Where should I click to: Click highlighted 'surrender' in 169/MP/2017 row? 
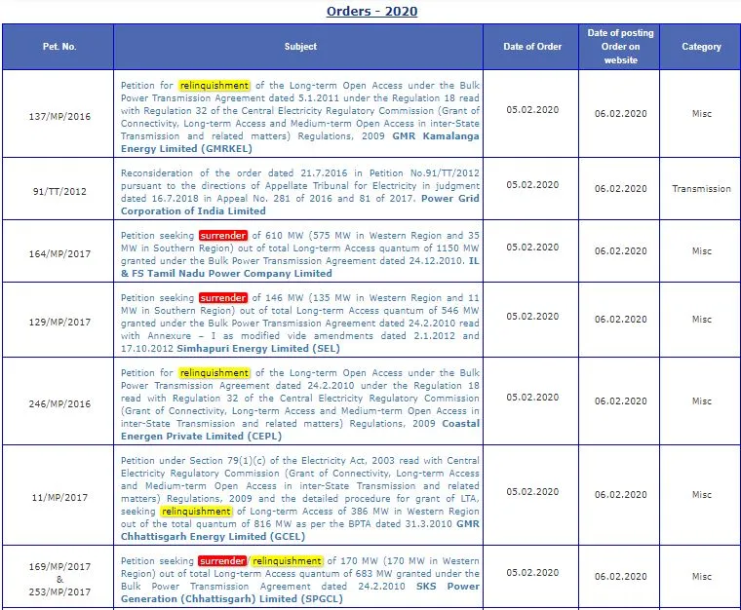pyautogui.click(x=222, y=560)
